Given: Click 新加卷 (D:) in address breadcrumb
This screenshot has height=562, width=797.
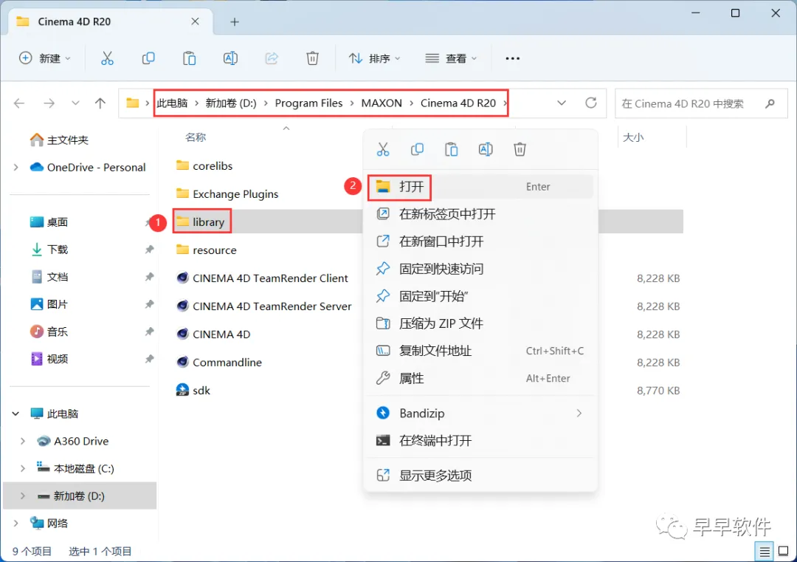Looking at the screenshot, I should tap(231, 103).
